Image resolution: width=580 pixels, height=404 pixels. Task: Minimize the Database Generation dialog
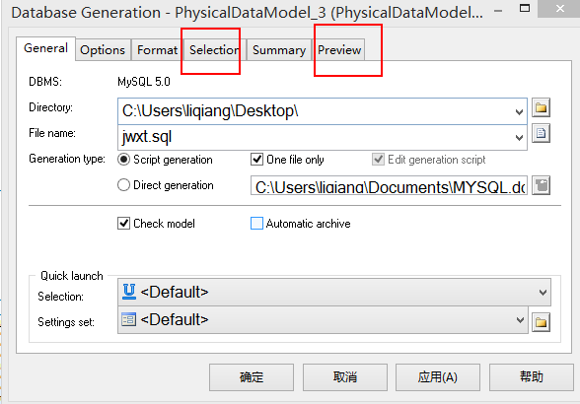pos(498,11)
